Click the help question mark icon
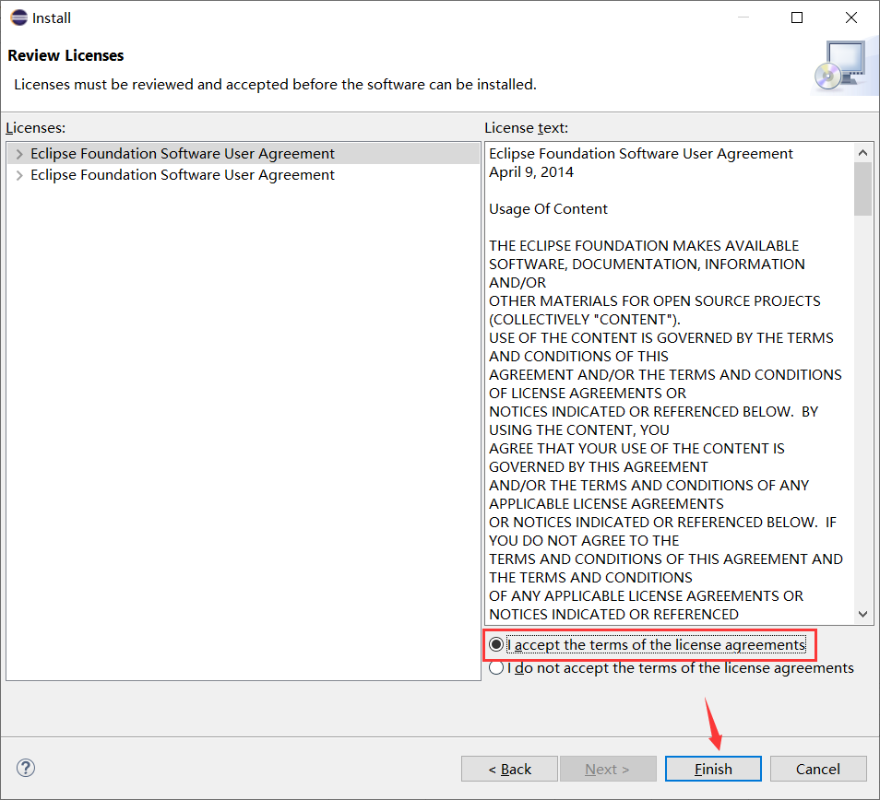Screen dimensions: 880x800 coord(26,768)
